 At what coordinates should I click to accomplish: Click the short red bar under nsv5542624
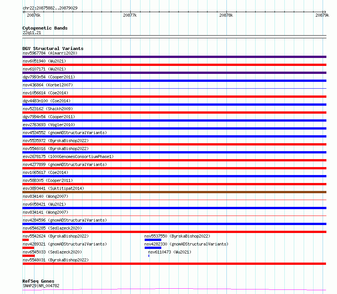tap(26, 240)
